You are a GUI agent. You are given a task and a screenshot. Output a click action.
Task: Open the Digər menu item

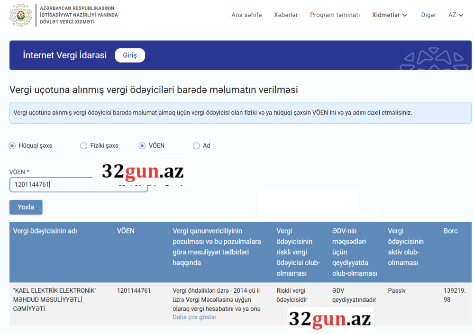(428, 15)
